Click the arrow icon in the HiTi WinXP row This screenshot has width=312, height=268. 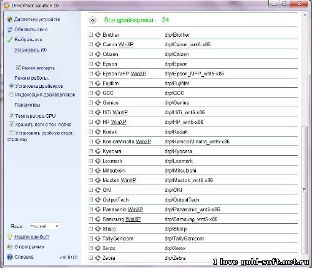(98, 112)
